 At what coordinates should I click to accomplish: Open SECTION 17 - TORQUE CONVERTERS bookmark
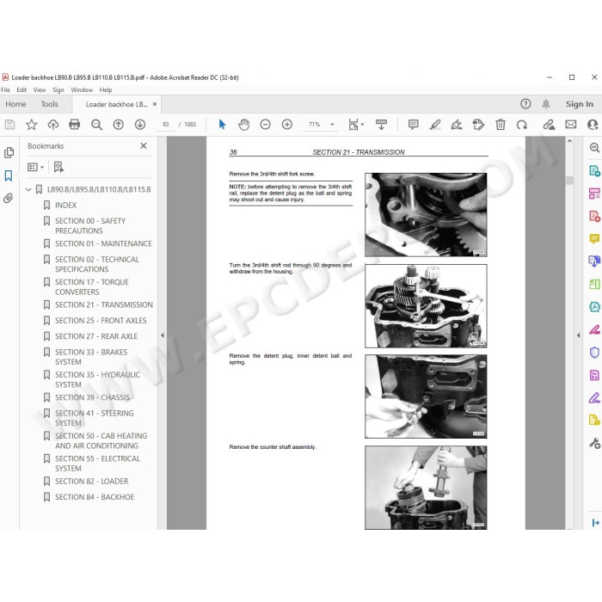tap(92, 286)
